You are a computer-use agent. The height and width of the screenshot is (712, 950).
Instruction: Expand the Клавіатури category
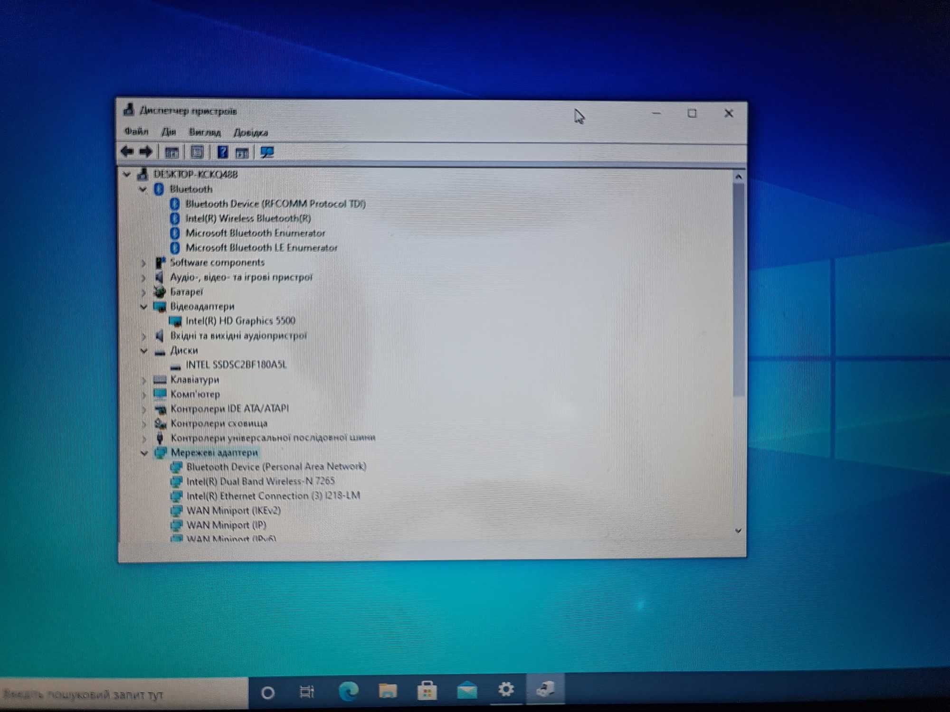(143, 380)
